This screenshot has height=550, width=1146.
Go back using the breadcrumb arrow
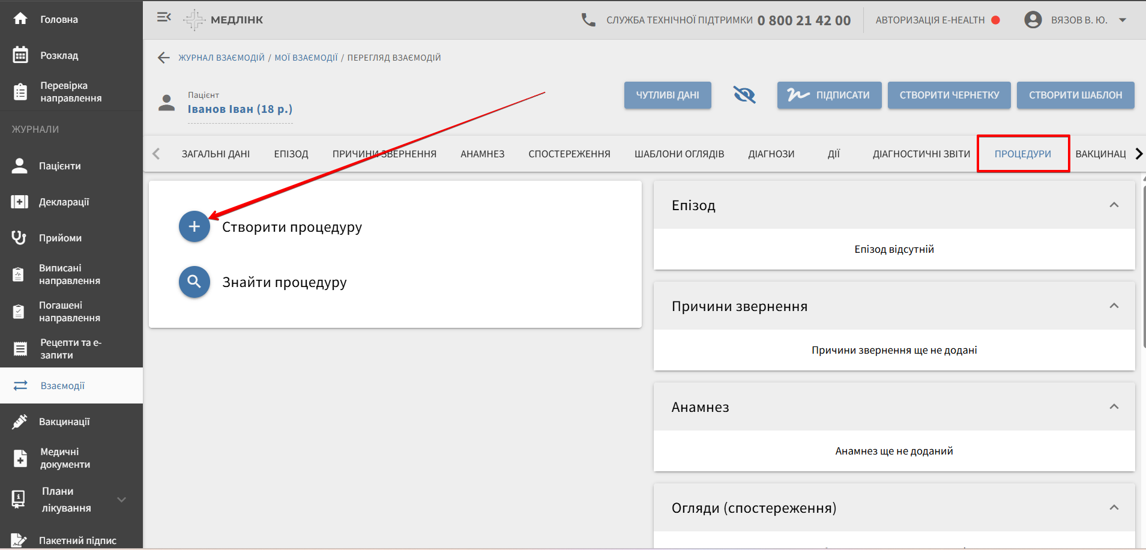point(163,58)
